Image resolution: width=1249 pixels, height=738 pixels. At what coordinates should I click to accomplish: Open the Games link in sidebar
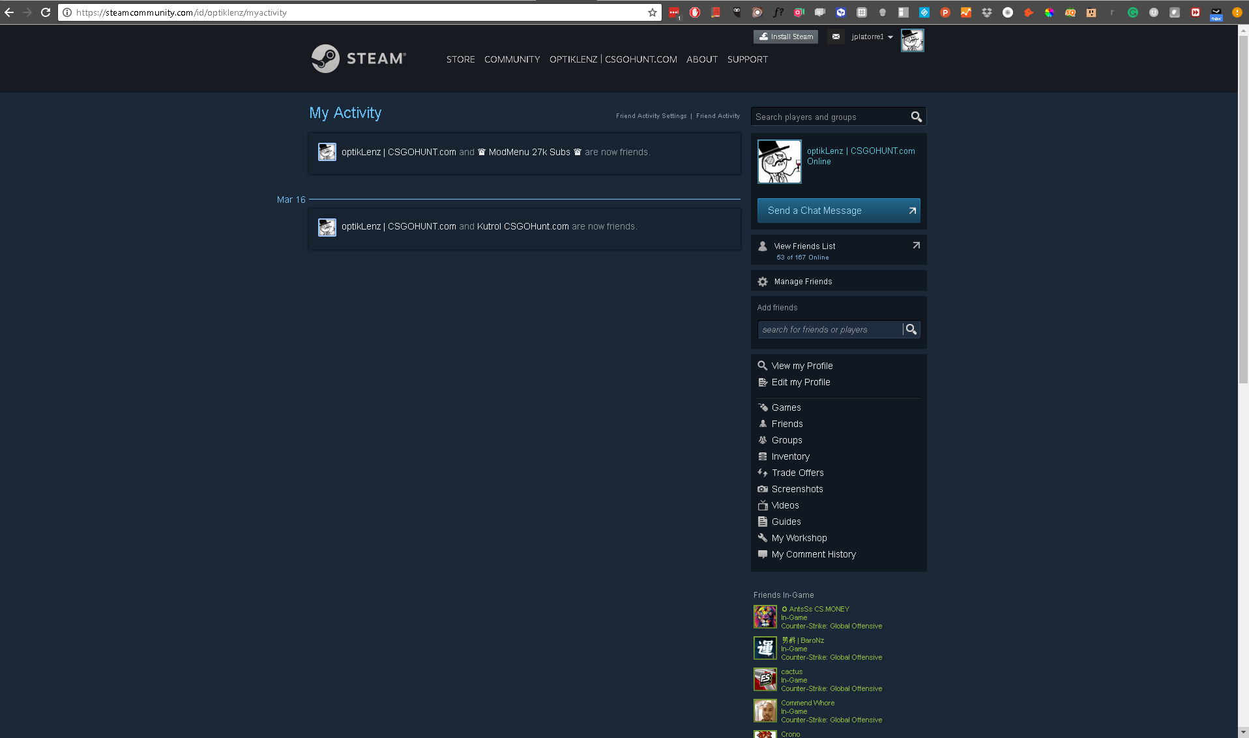[786, 407]
